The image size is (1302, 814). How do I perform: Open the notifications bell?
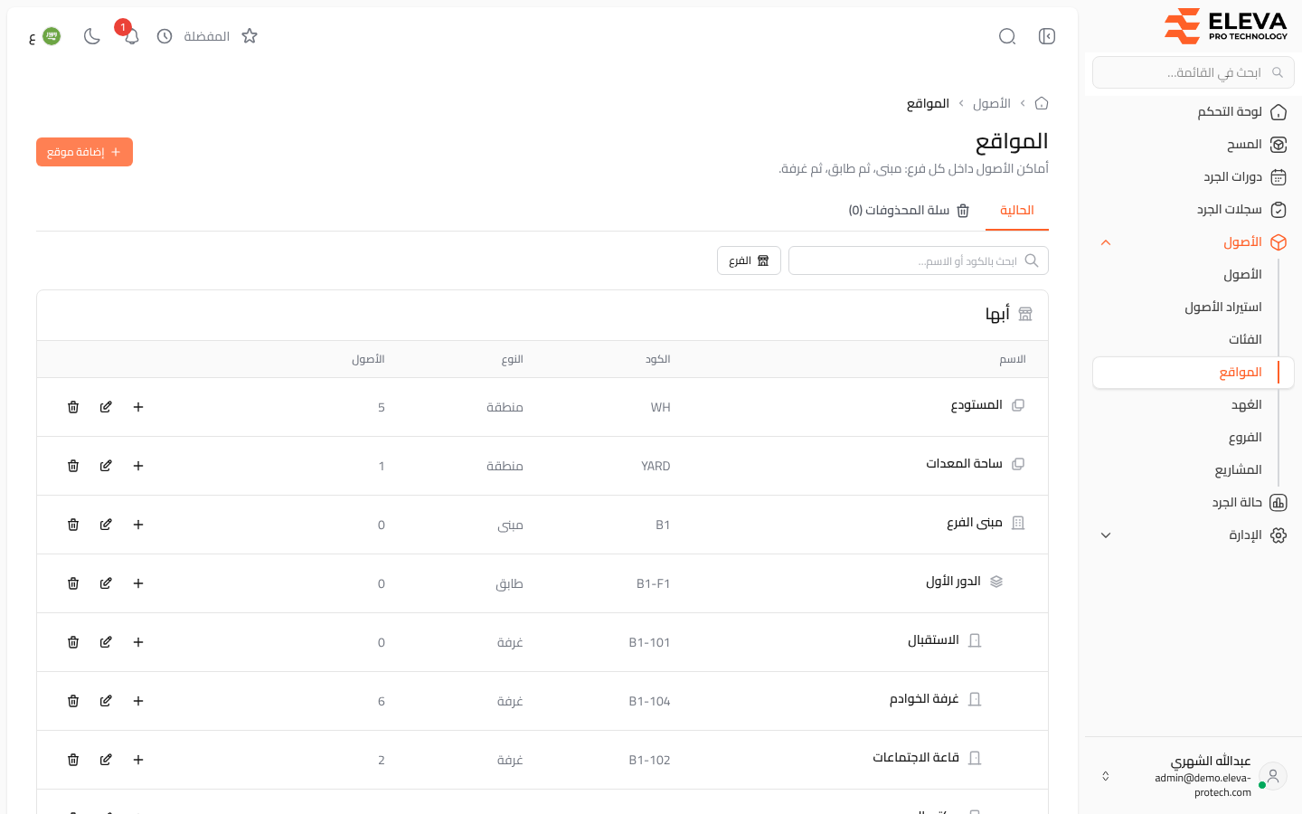pos(131,36)
